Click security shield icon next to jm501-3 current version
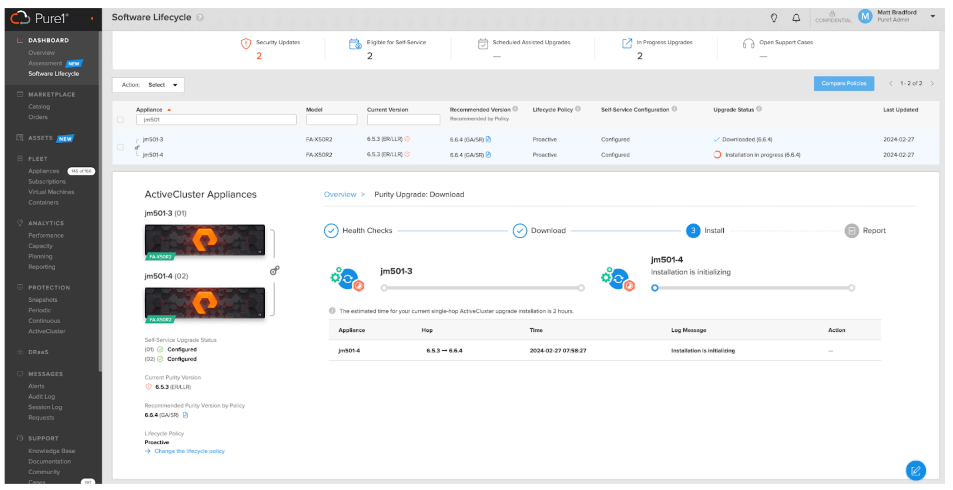Screen dimensions: 953x490 [x=407, y=139]
